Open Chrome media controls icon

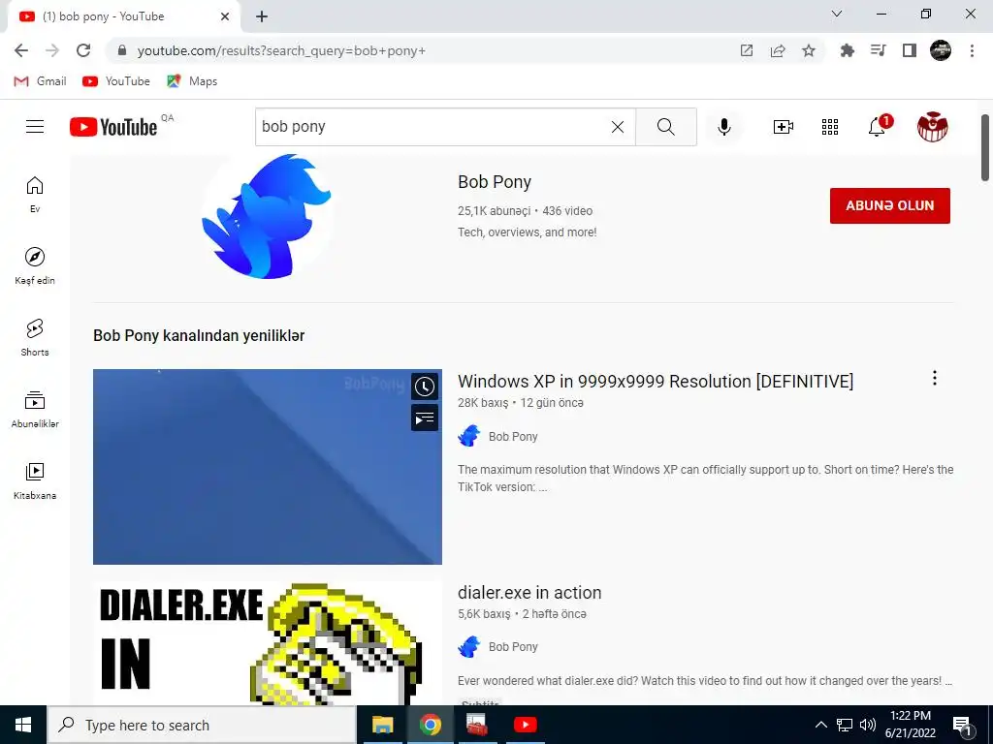click(x=879, y=50)
